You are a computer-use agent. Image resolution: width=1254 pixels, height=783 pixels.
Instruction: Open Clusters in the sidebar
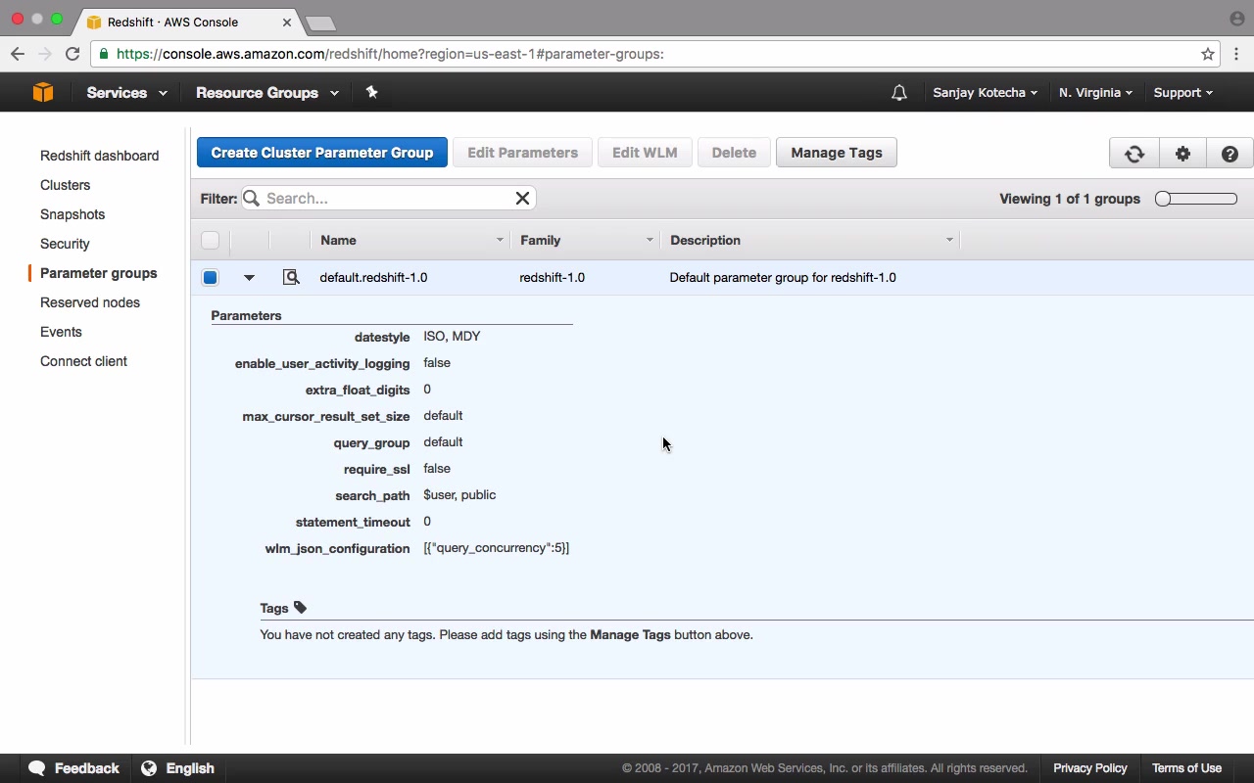click(65, 185)
